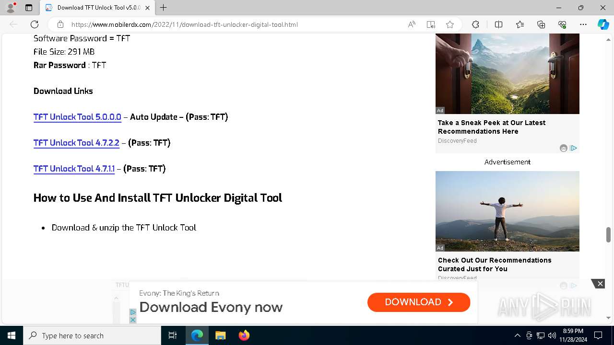Go back to the previous page
Screen dimensions: 614x345
coord(13,24)
